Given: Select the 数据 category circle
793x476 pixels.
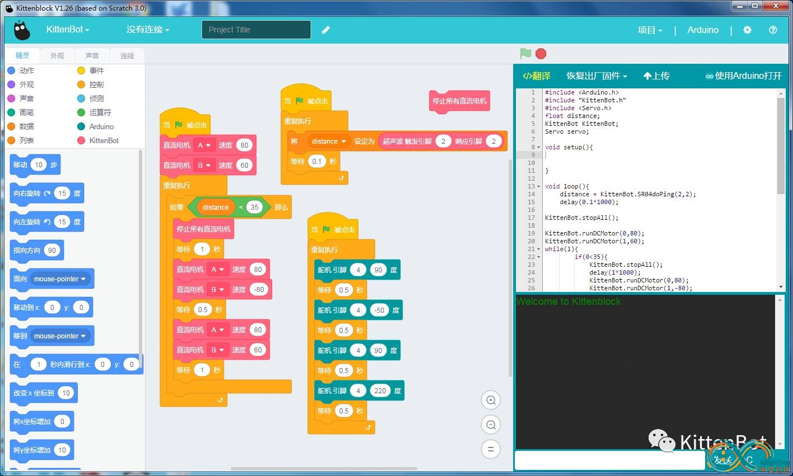Looking at the screenshot, I should pos(11,126).
